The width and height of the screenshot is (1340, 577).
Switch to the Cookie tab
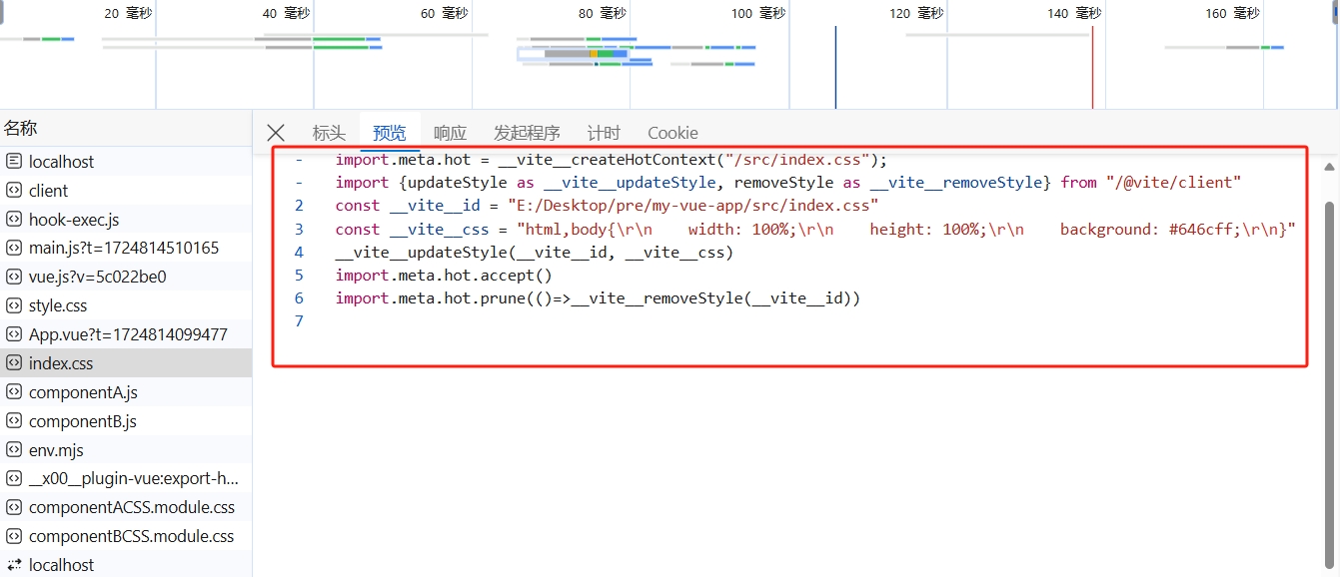coord(672,133)
